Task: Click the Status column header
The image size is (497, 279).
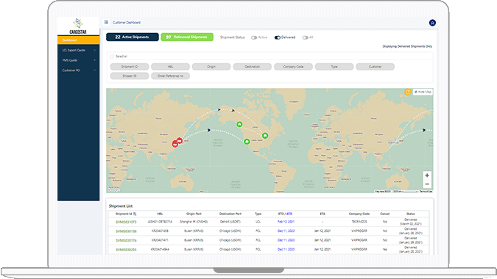Action: [x=410, y=214]
